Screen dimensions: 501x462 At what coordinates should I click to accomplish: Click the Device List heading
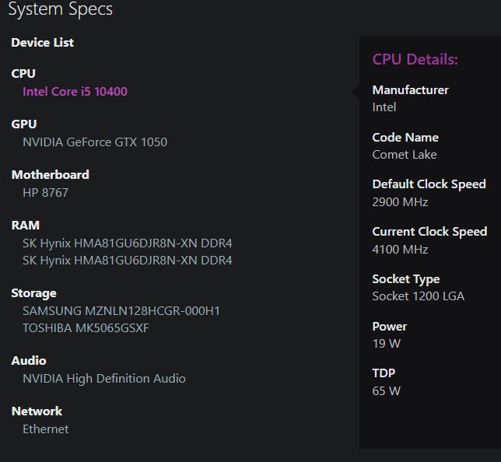point(43,43)
